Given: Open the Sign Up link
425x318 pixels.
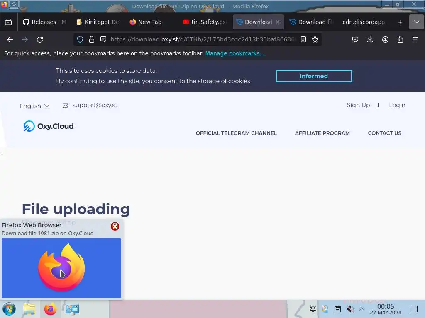Looking at the screenshot, I should pos(358,105).
